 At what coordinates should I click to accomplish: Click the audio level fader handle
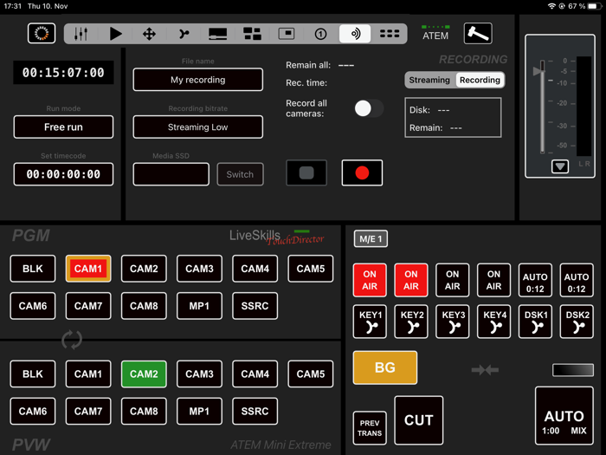click(538, 69)
